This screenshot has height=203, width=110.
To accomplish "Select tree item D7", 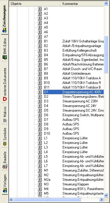I will pos(46,120).
